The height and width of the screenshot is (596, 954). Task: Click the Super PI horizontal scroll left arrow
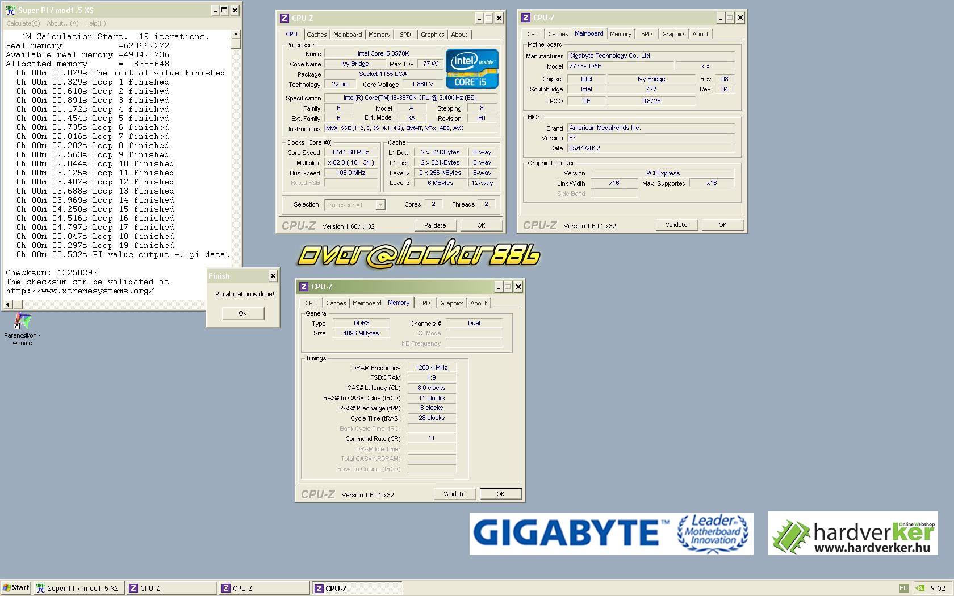pos(7,304)
